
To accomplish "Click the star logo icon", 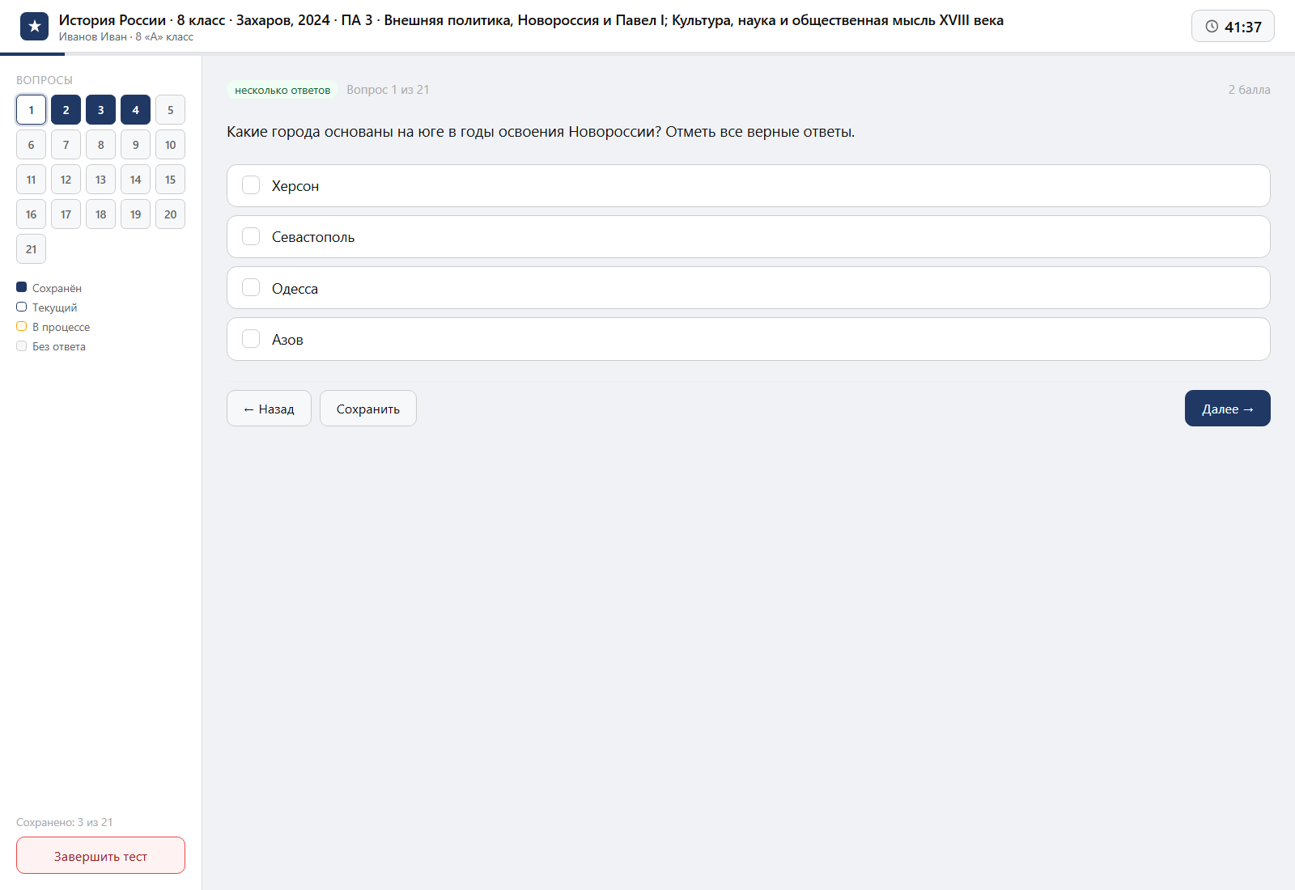I will (34, 27).
